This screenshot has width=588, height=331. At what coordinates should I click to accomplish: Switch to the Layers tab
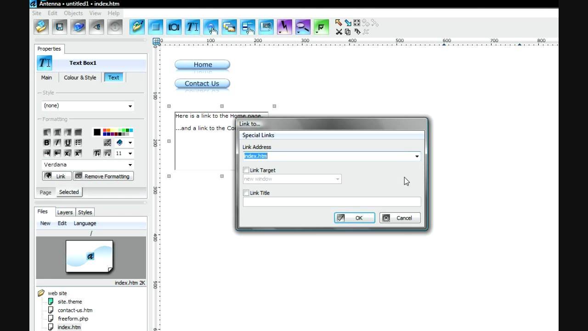65,212
